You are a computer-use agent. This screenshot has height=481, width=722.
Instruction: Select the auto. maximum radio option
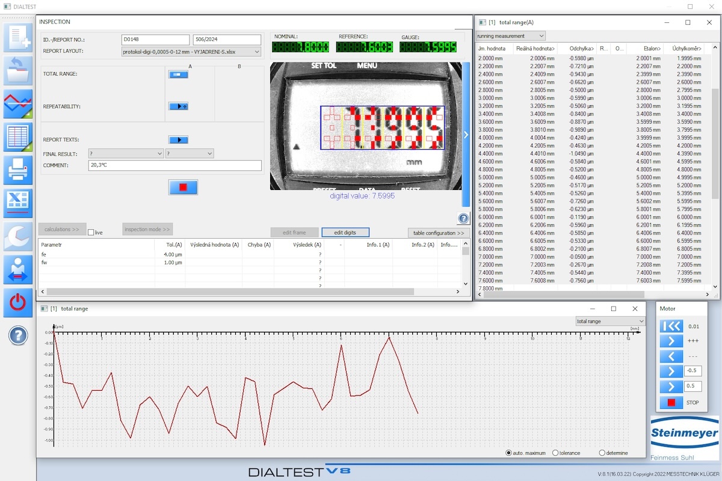click(x=509, y=453)
